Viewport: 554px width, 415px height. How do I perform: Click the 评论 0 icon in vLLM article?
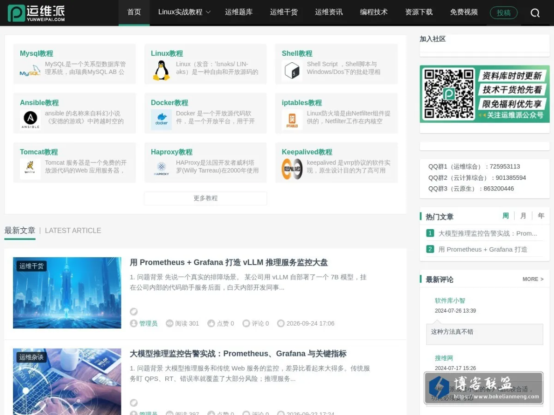coord(246,324)
